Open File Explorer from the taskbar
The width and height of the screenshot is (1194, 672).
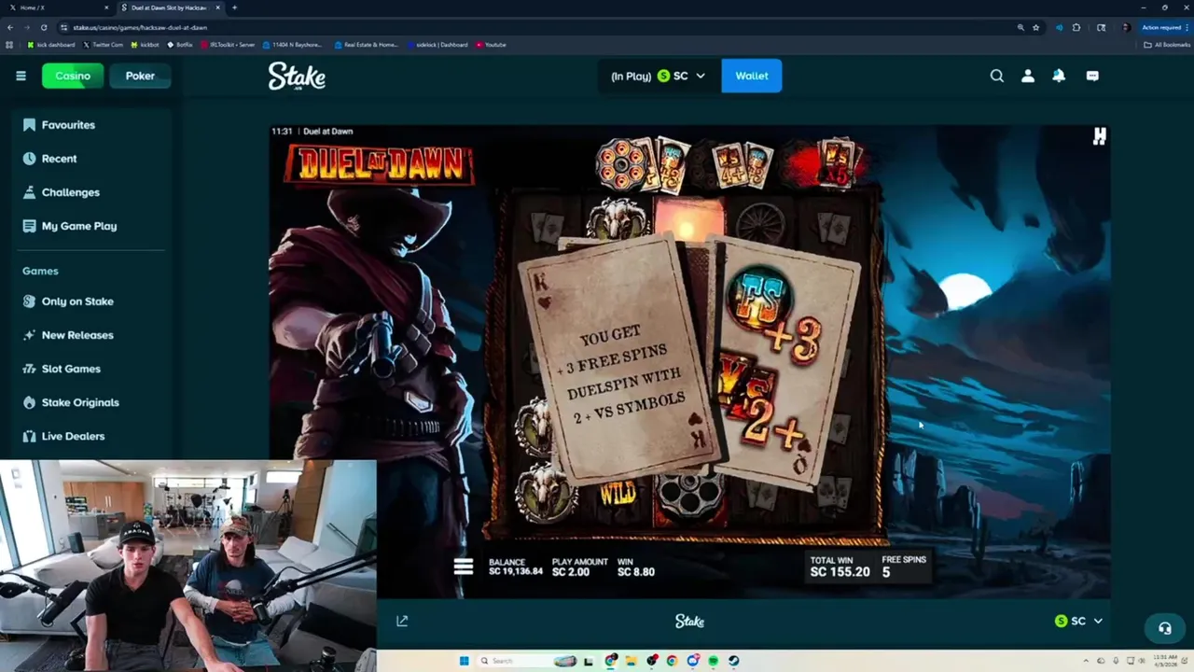pyautogui.click(x=631, y=661)
